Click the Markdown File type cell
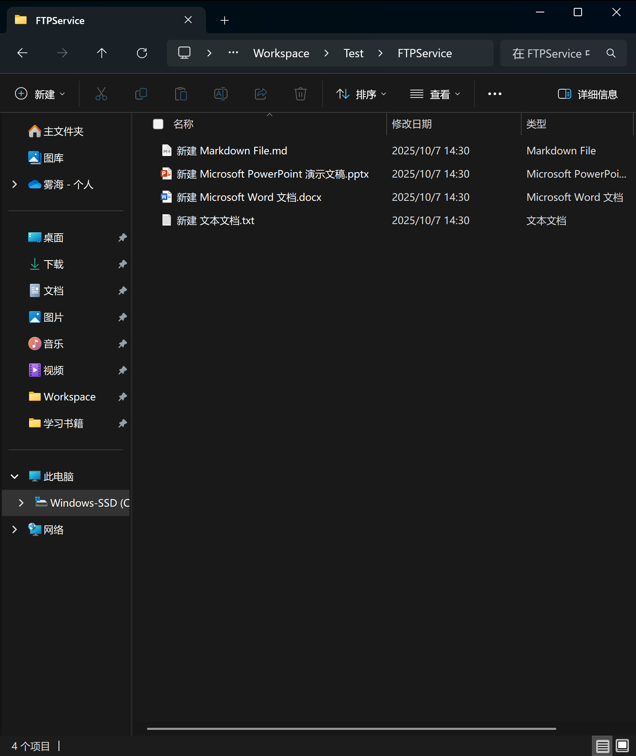This screenshot has height=756, width=636. click(561, 151)
